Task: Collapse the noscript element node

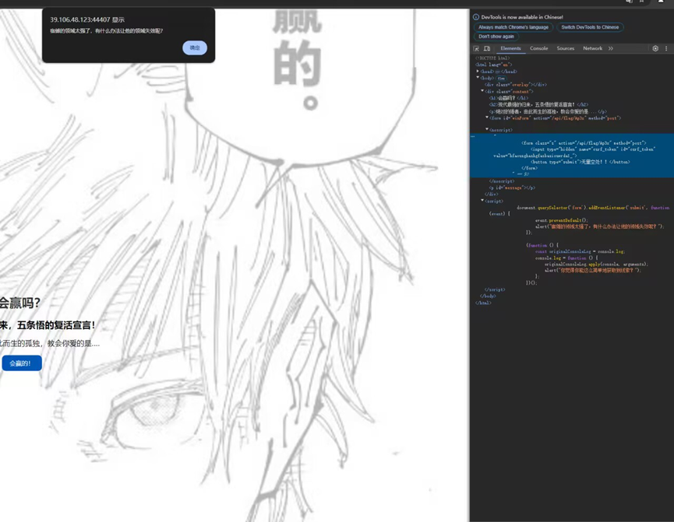Action: pos(487,129)
